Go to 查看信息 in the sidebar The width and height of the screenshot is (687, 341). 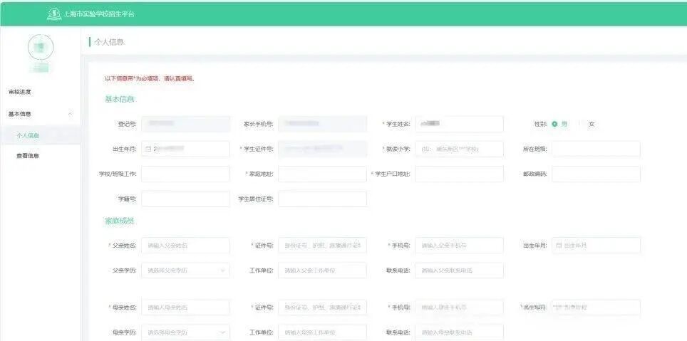pos(28,156)
